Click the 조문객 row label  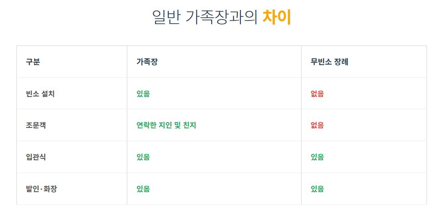(x=36, y=125)
